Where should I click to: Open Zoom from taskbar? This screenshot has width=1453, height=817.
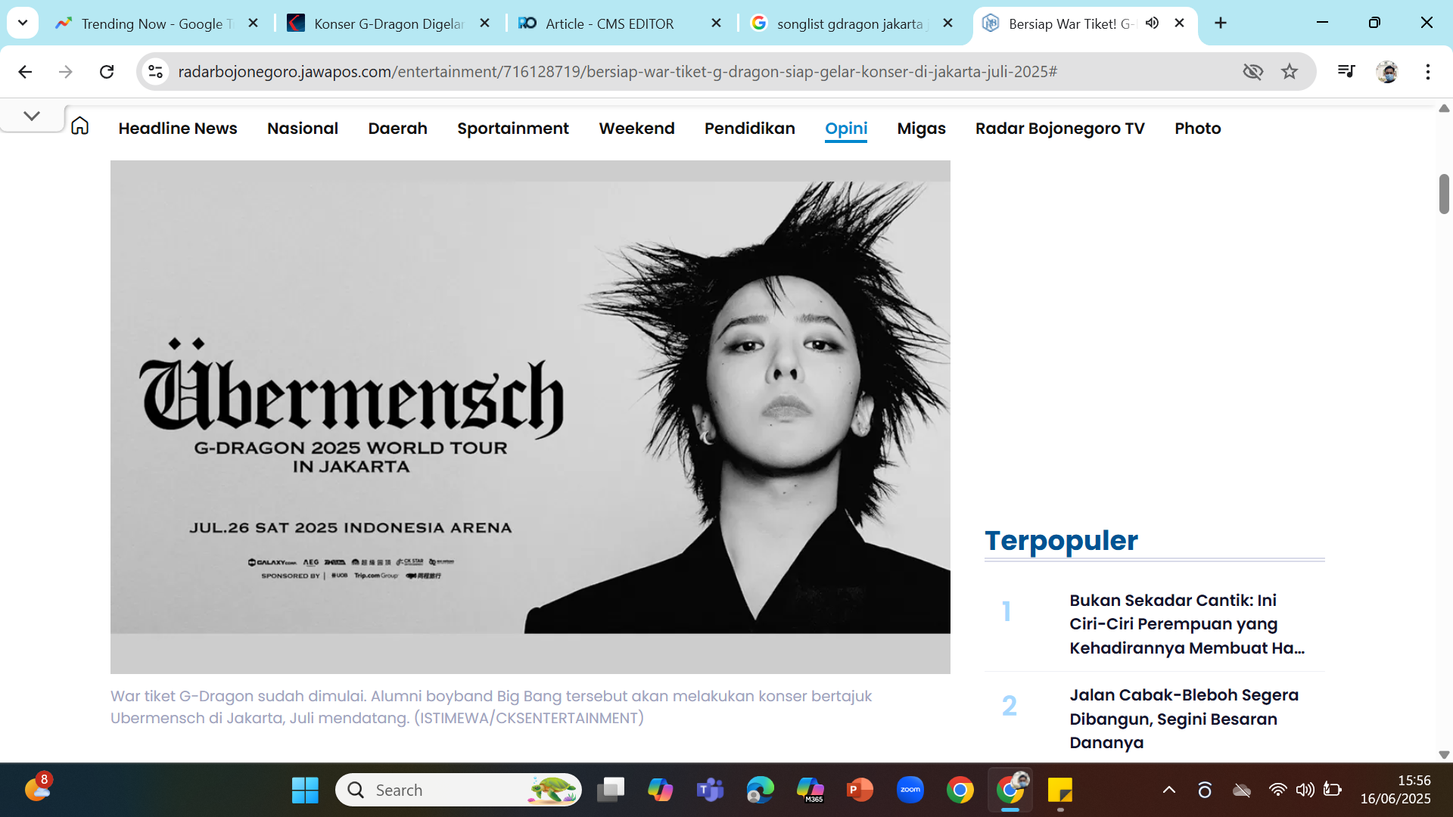tap(910, 790)
